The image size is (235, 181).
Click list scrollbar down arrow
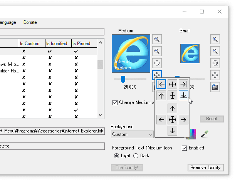click(101, 115)
